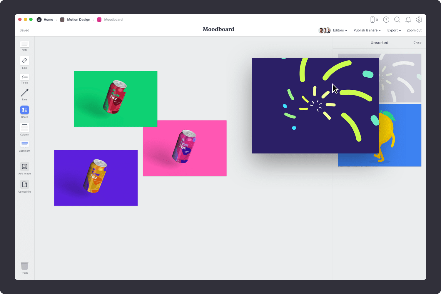The width and height of the screenshot is (441, 294).
Task: Click the Zoom out button
Action: point(414,30)
